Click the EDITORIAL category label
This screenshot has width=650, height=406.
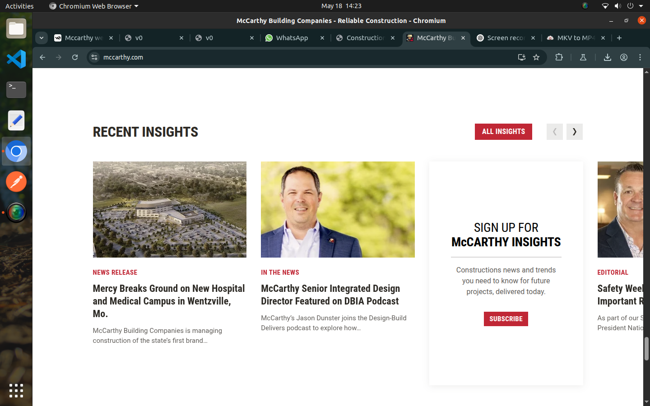613,272
